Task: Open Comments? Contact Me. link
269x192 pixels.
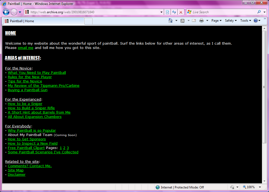Action: click(30, 166)
